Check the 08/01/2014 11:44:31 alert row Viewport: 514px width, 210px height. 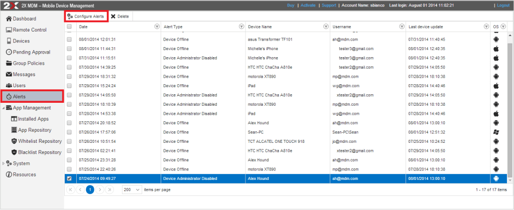click(x=69, y=49)
